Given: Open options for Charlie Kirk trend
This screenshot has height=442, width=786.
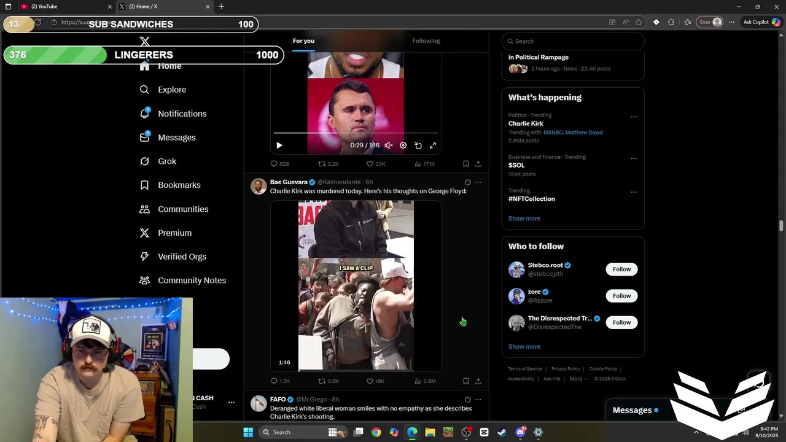Looking at the screenshot, I should [634, 117].
